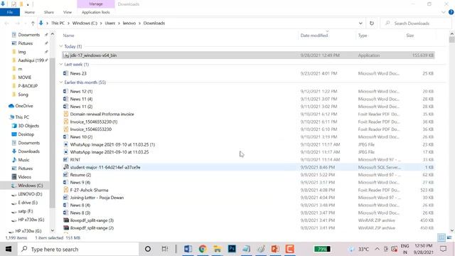Open the Home ribbon tab

pos(30,12)
